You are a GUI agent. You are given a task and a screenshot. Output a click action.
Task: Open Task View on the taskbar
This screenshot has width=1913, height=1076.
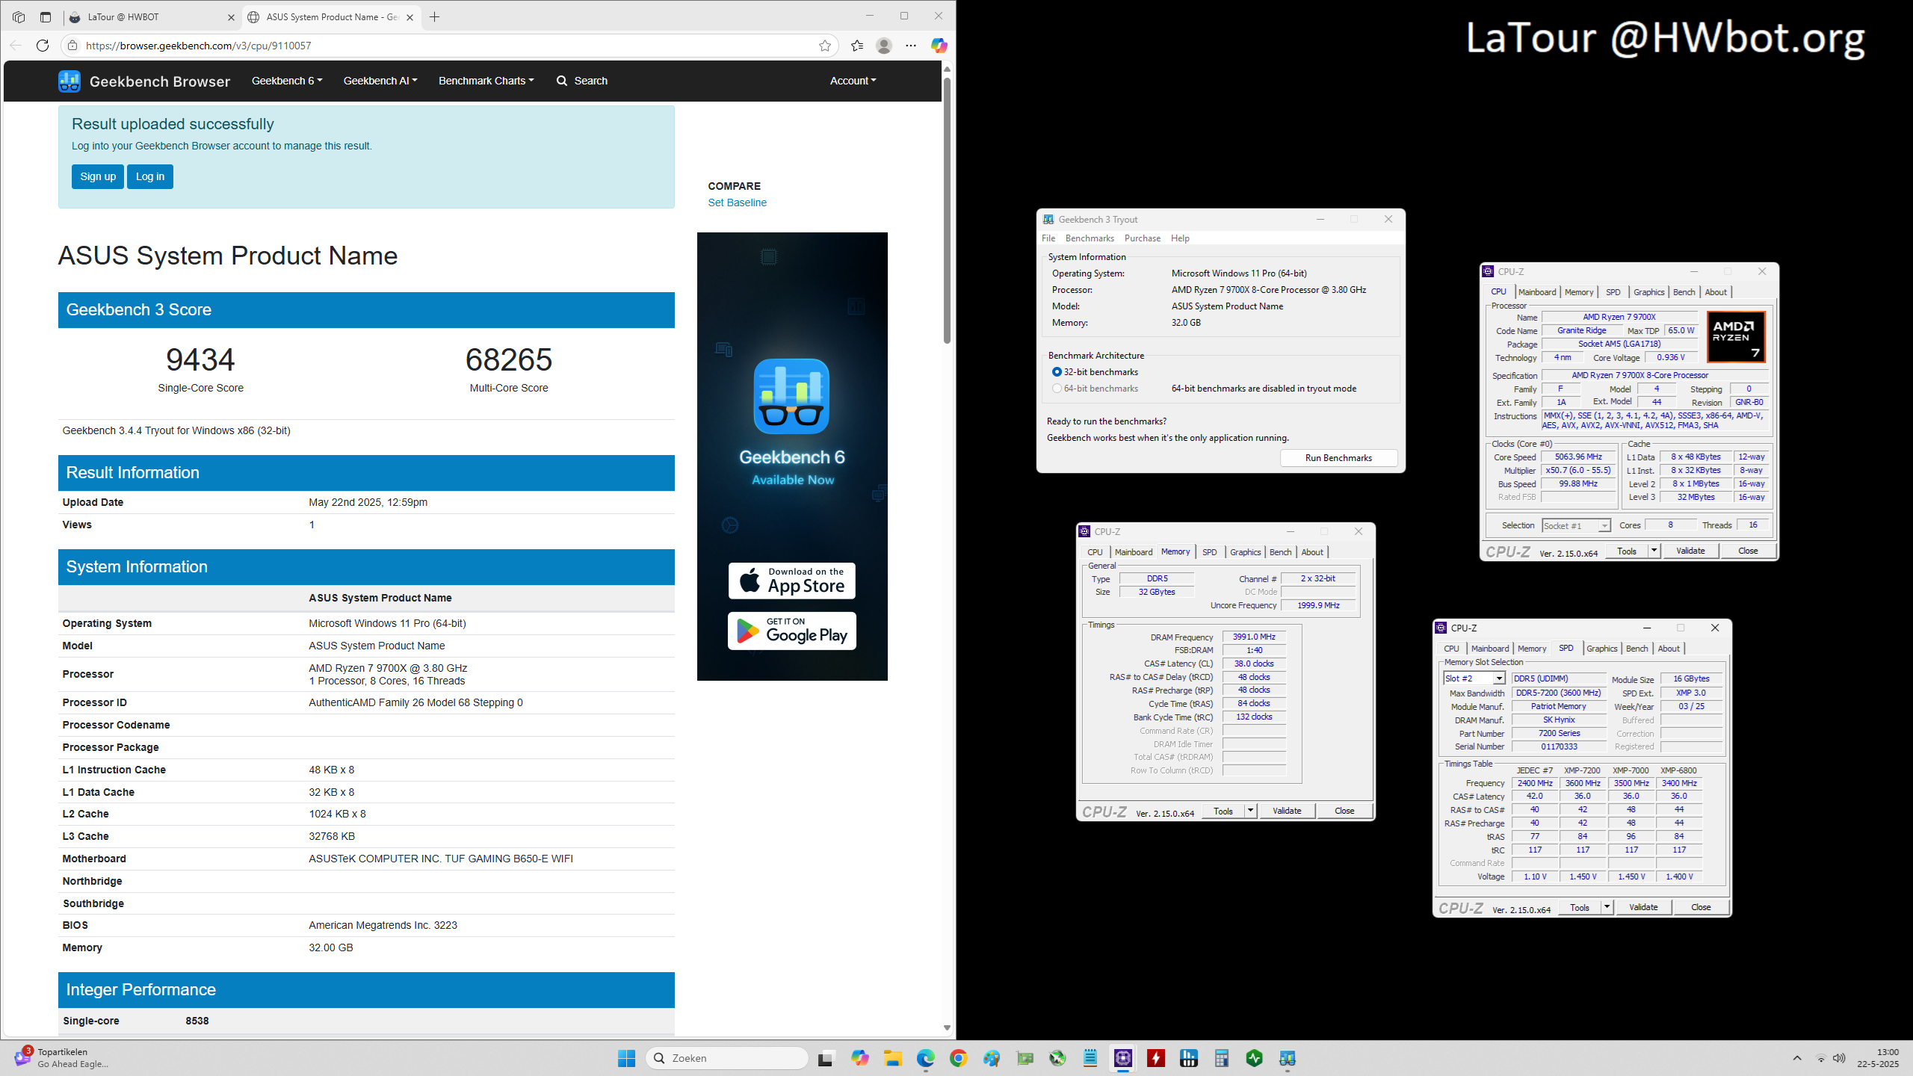(x=826, y=1058)
